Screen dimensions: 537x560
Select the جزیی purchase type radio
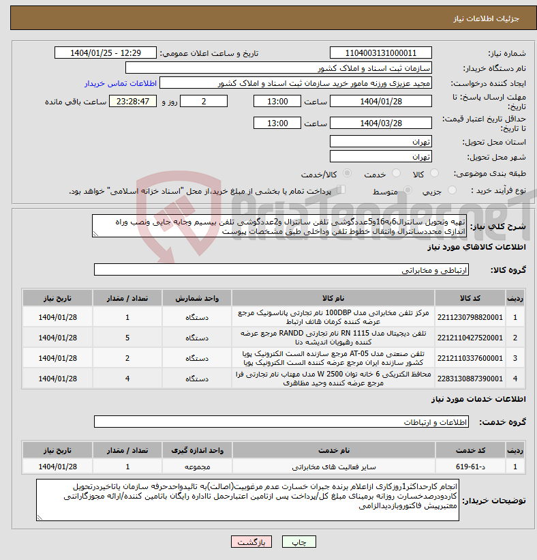[452, 190]
